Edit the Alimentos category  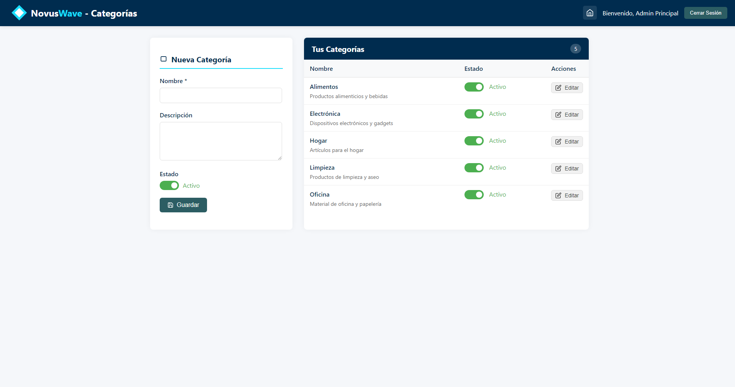(566, 88)
